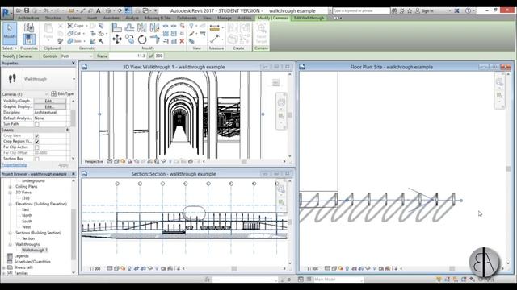This screenshot has height=290, width=517.
Task: Click the Favorites star icon in title bar
Action: [x=410, y=10]
